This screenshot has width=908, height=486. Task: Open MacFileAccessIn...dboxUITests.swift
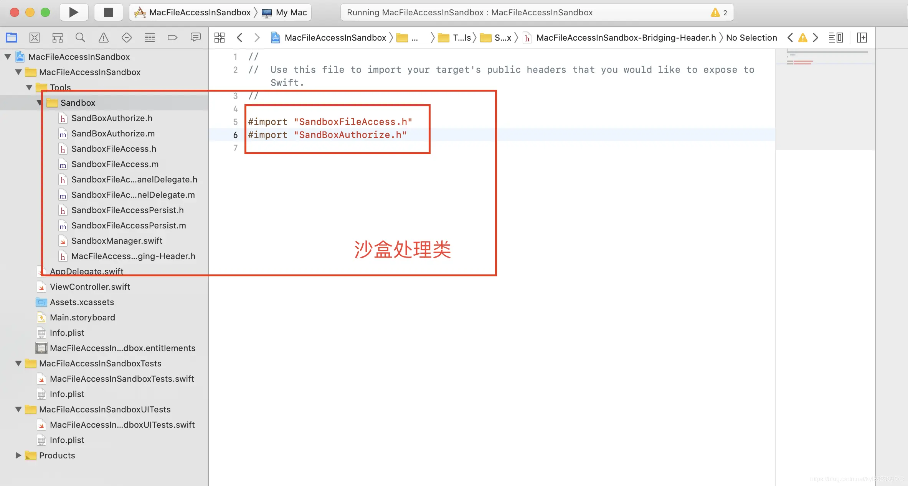point(122,425)
